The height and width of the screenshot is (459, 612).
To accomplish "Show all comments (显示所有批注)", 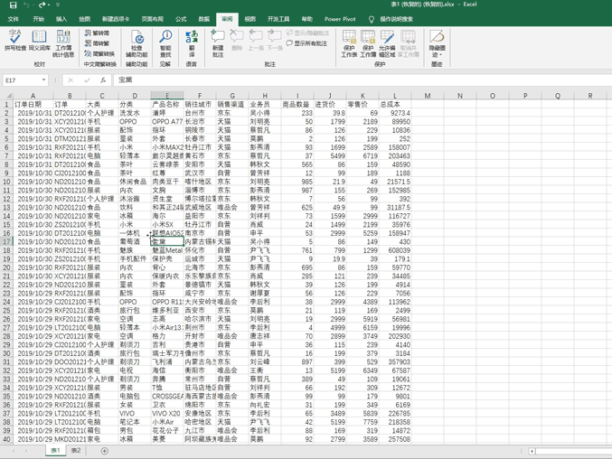I will (306, 43).
